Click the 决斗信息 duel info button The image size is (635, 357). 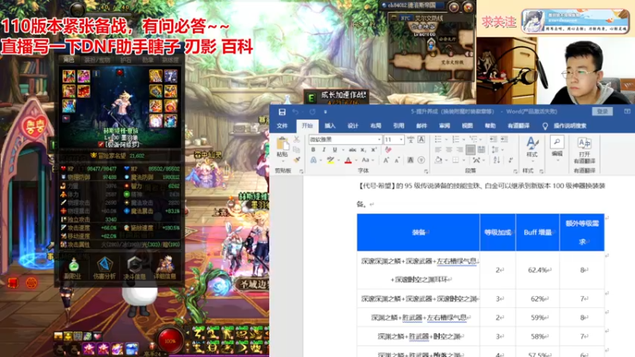[134, 268]
